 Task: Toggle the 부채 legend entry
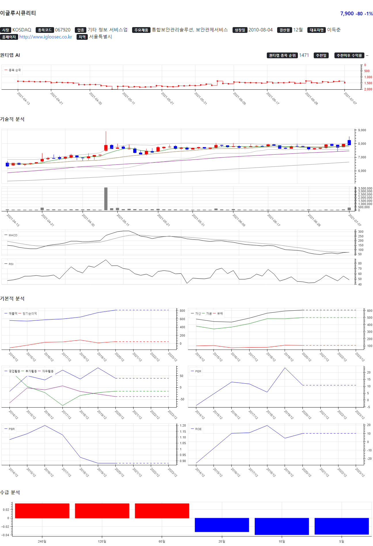click(218, 313)
